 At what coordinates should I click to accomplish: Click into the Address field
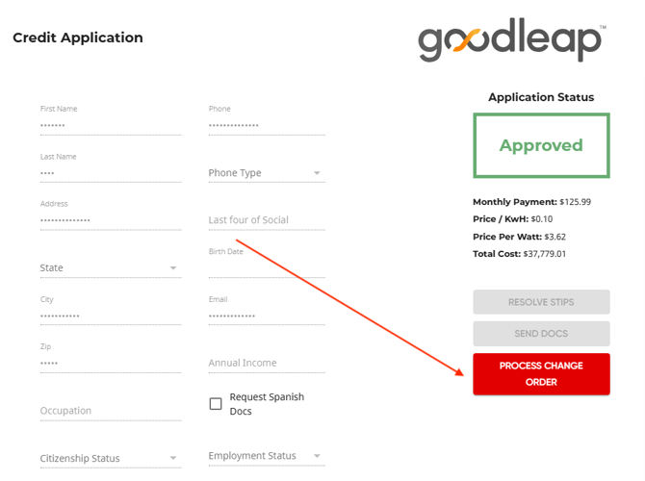coord(110,220)
